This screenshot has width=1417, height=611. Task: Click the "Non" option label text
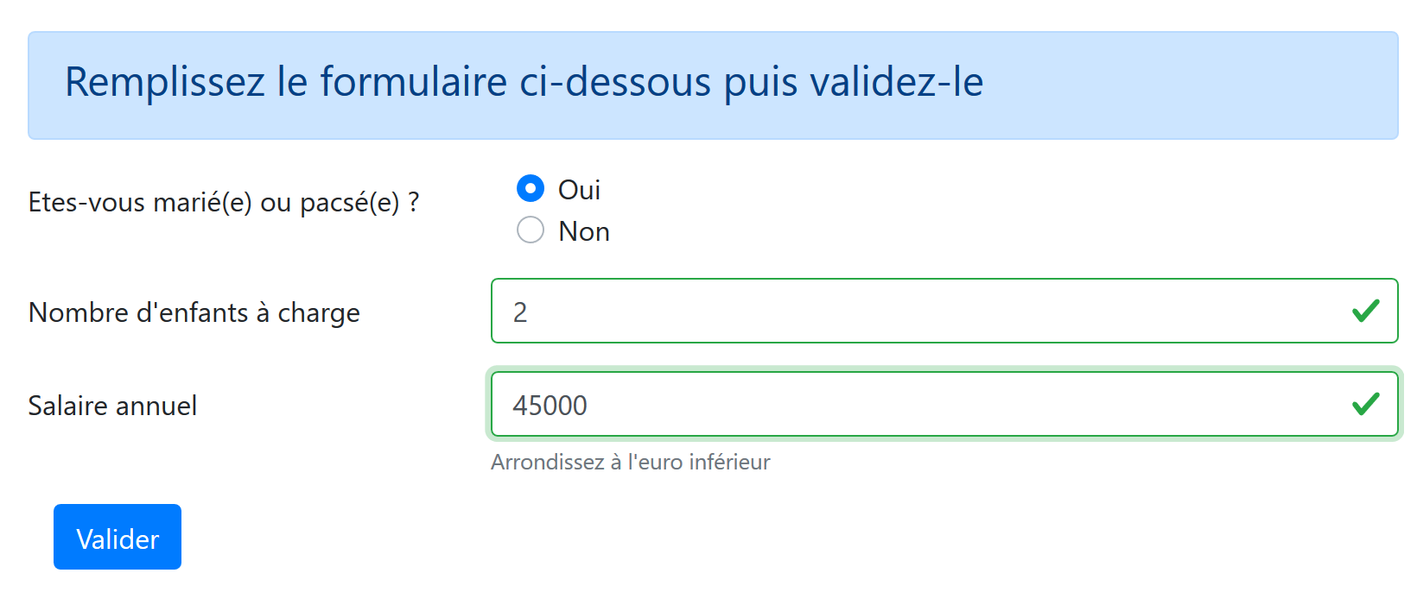(x=584, y=231)
